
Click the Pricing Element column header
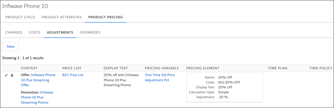pyautogui.click(x=203, y=68)
